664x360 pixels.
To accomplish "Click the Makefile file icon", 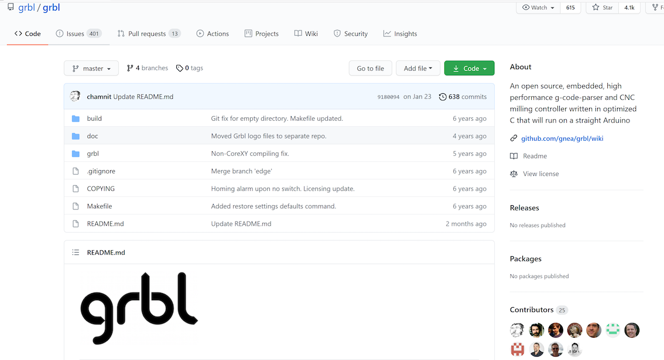I will [x=76, y=206].
